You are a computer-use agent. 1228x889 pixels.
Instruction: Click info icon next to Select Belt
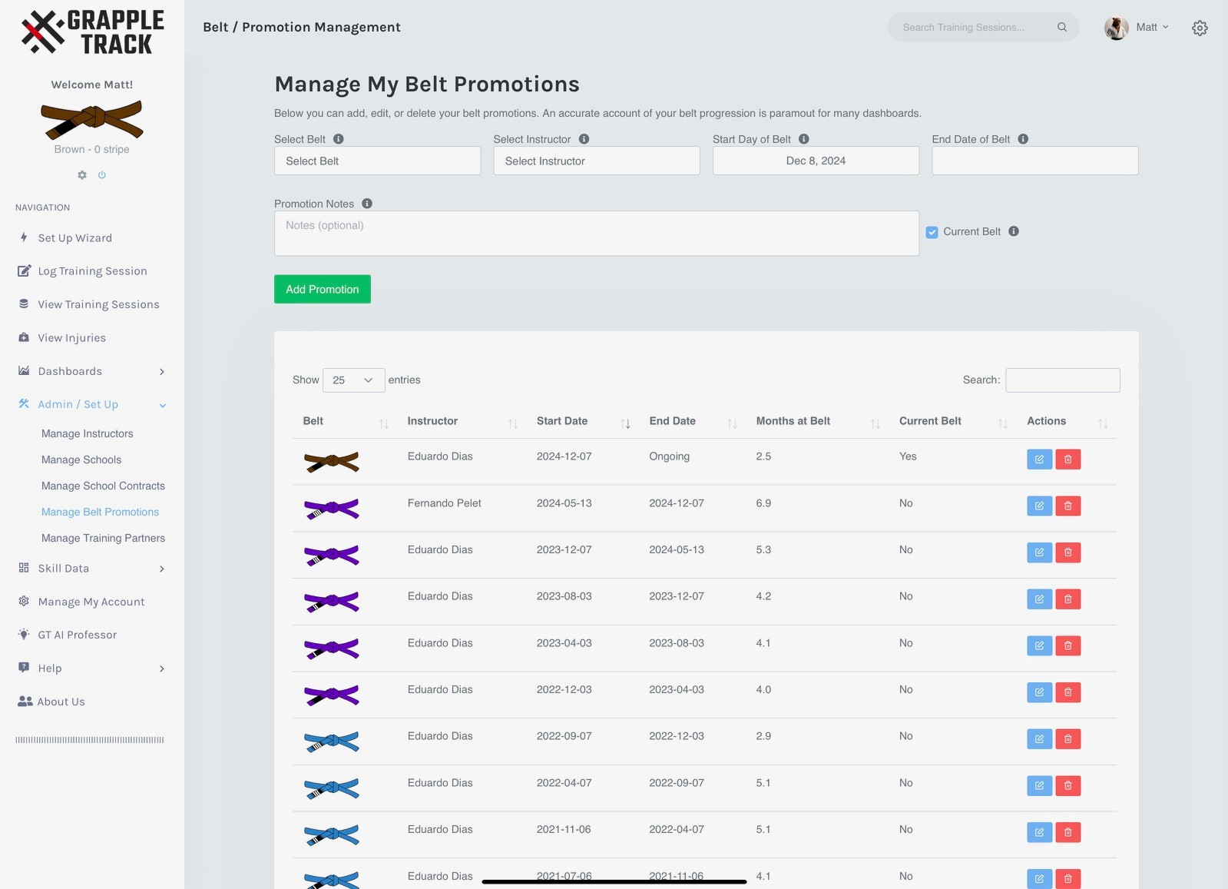click(339, 139)
